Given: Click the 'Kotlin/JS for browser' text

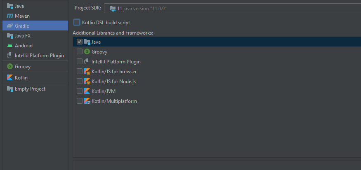Looking at the screenshot, I should (x=114, y=72).
